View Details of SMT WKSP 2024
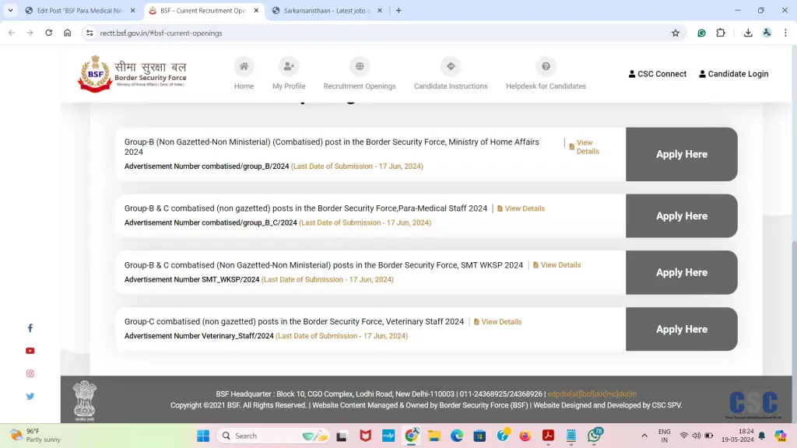797x448 pixels. (556, 265)
